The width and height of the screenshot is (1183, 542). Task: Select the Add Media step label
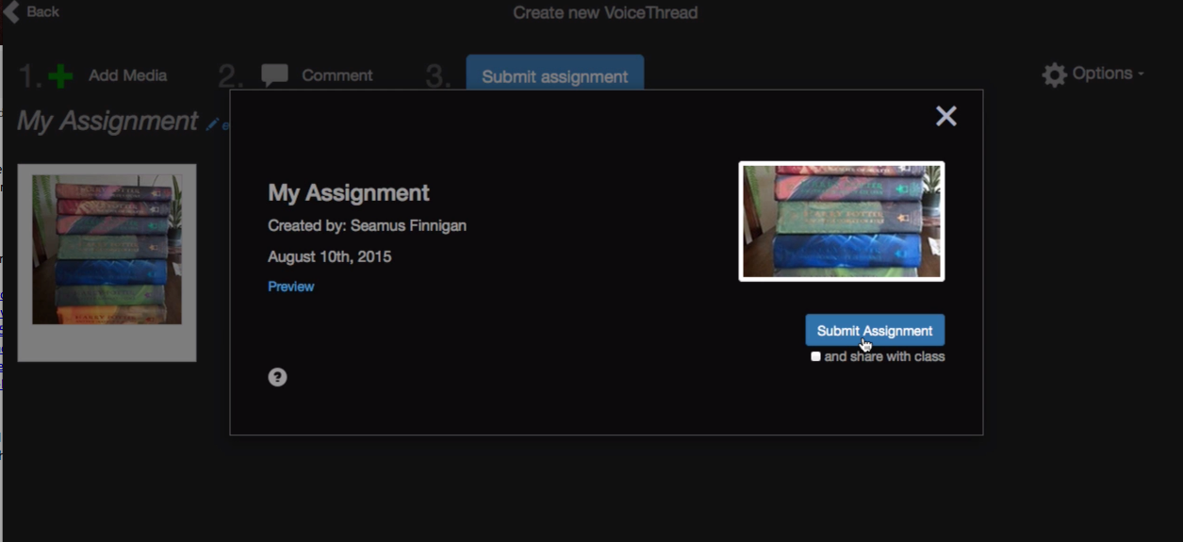127,75
